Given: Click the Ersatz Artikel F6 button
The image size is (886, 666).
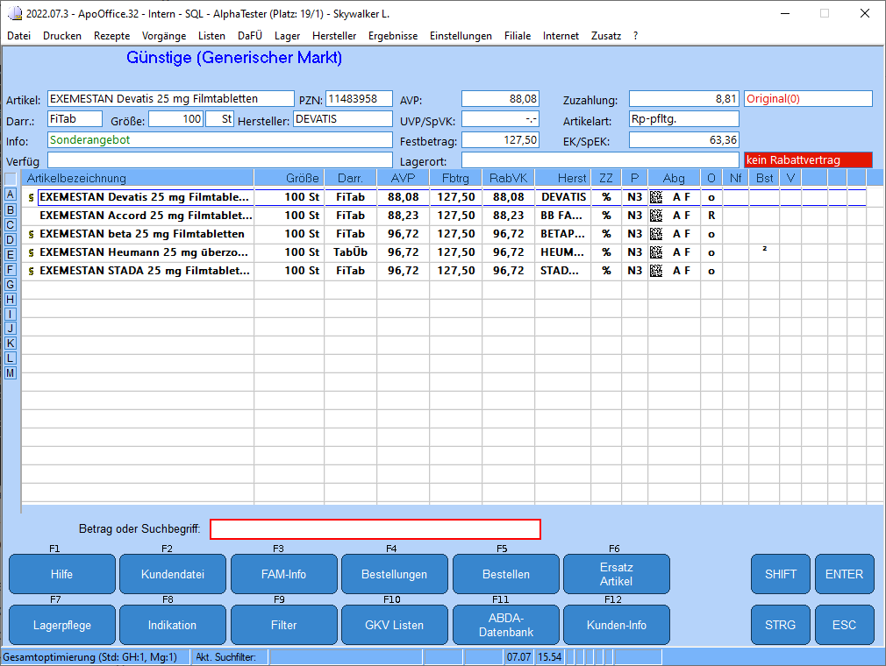Looking at the screenshot, I should tap(617, 574).
